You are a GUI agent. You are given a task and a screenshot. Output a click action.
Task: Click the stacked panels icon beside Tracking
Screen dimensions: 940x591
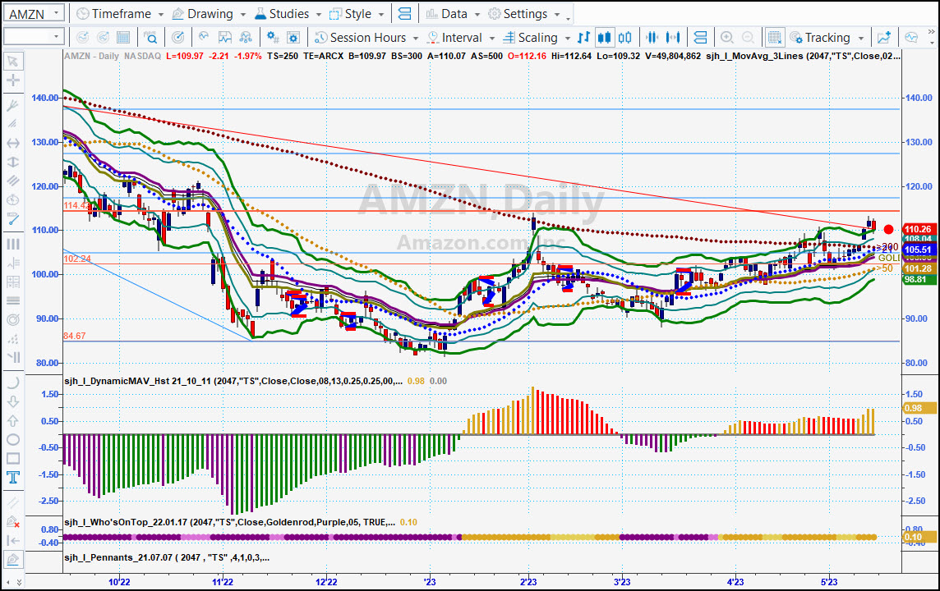pyautogui.click(x=700, y=38)
